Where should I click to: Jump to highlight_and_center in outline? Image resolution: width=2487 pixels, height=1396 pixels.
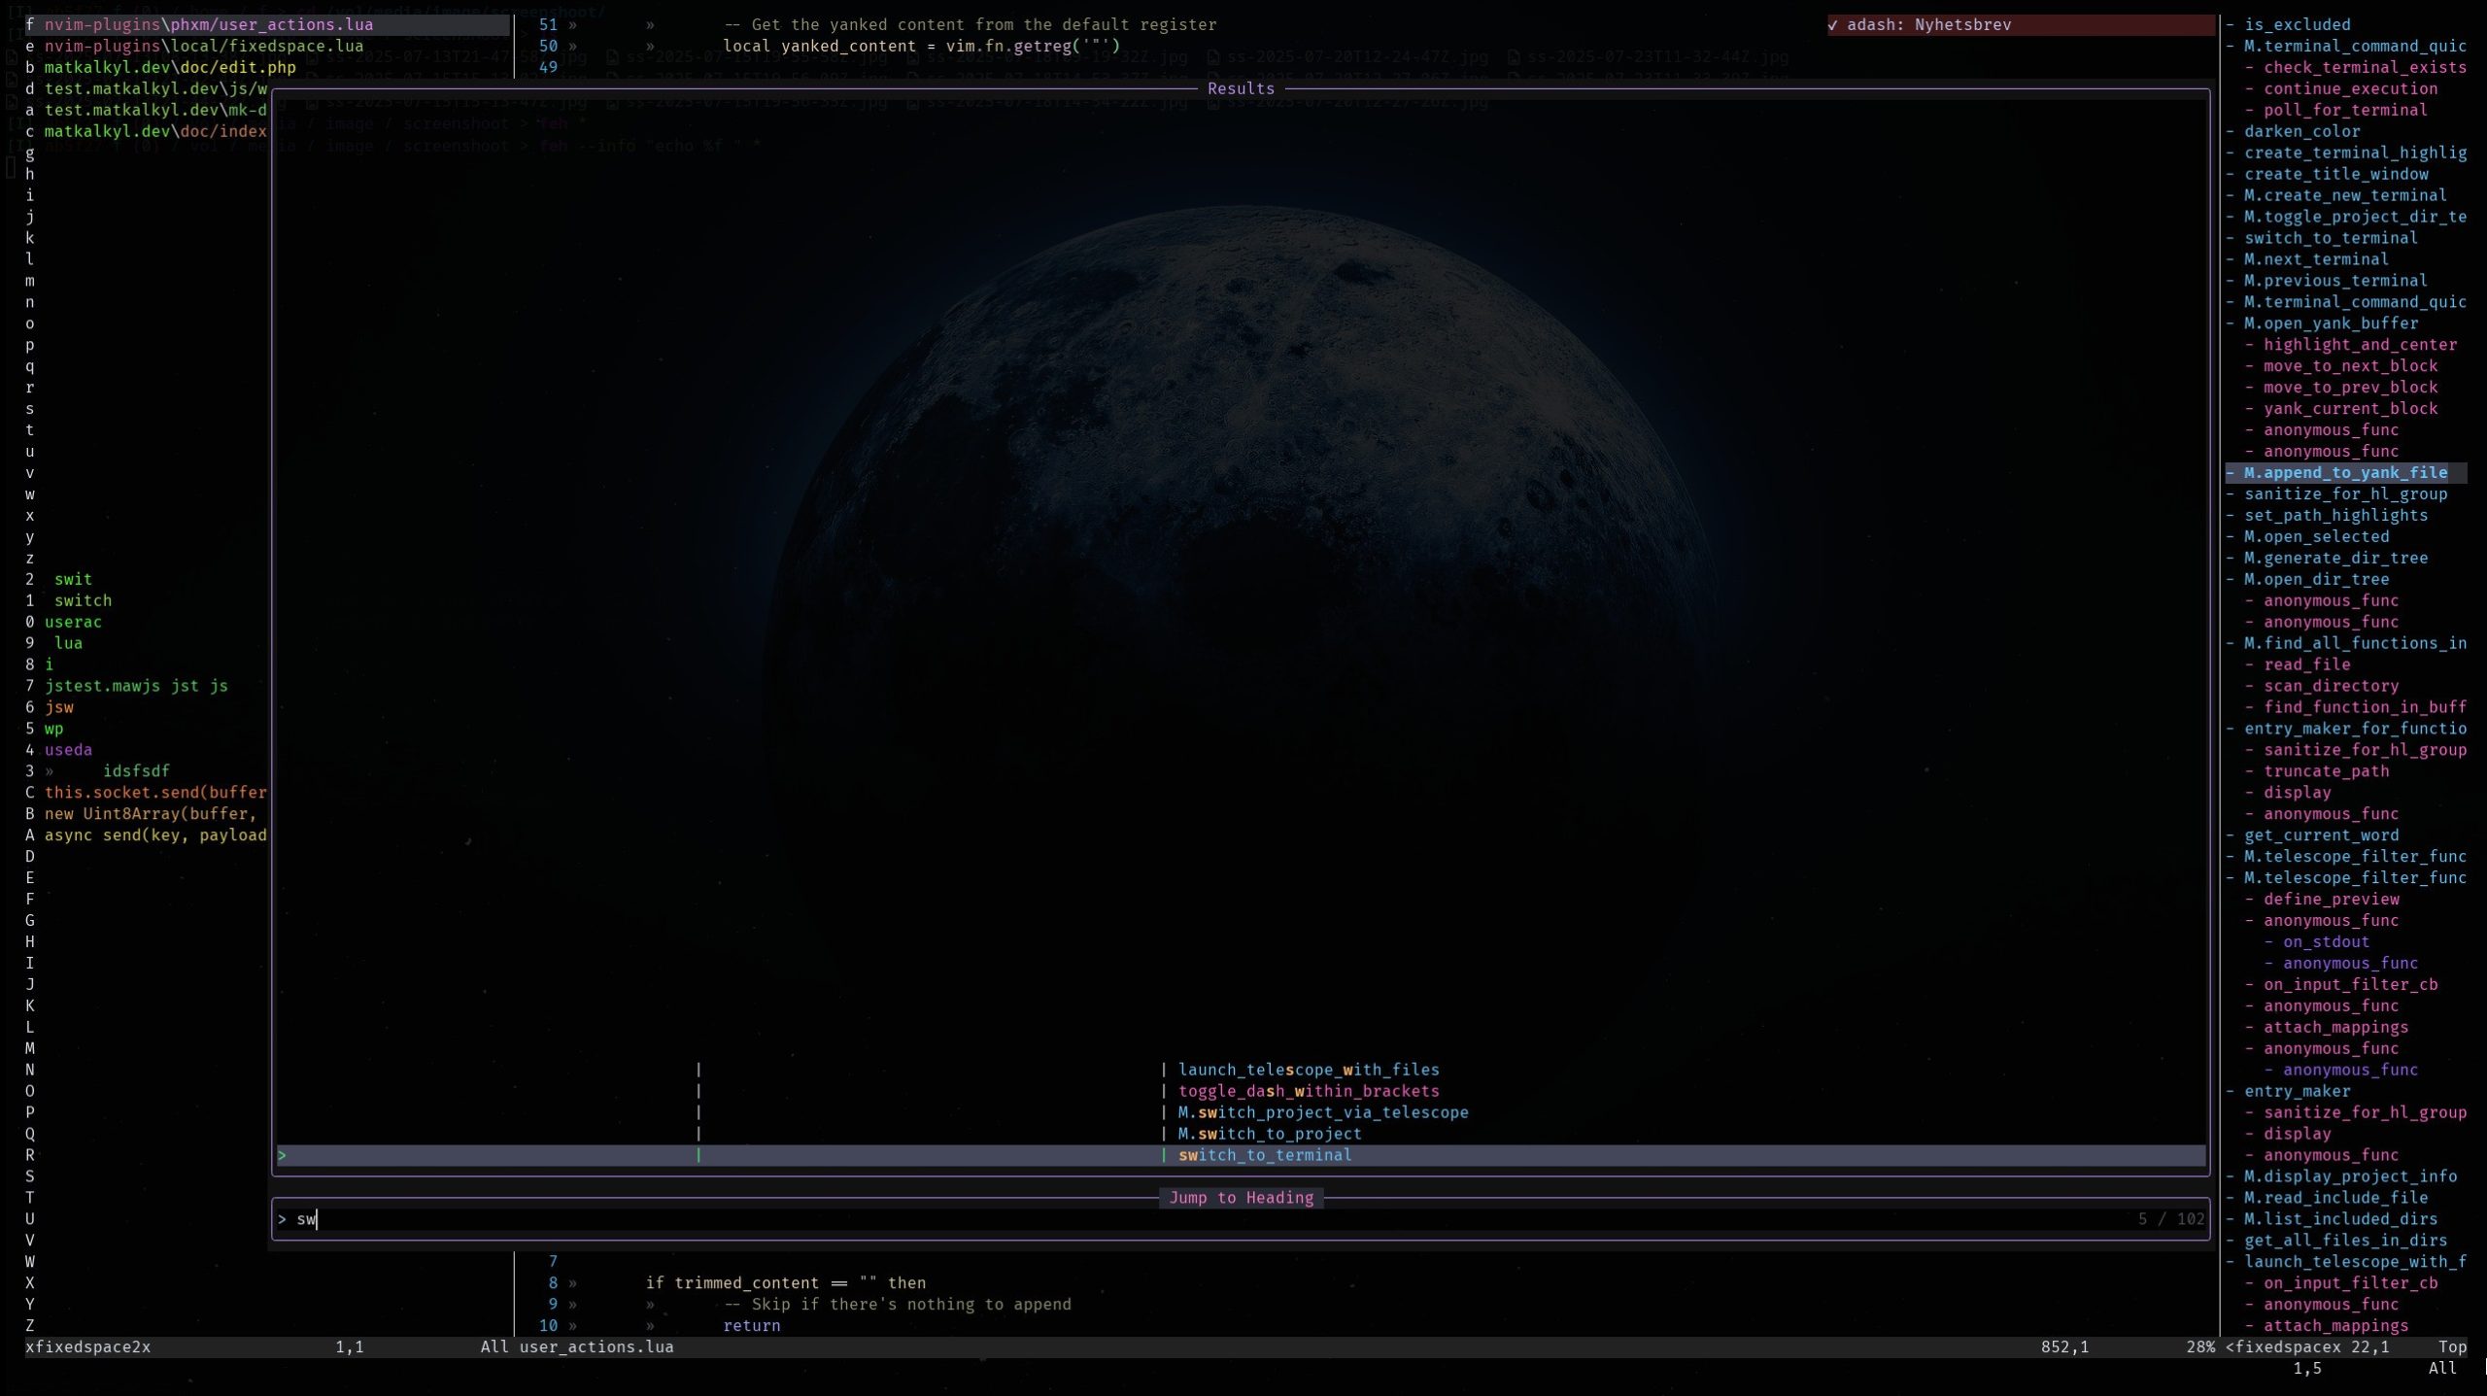[x=2360, y=345]
